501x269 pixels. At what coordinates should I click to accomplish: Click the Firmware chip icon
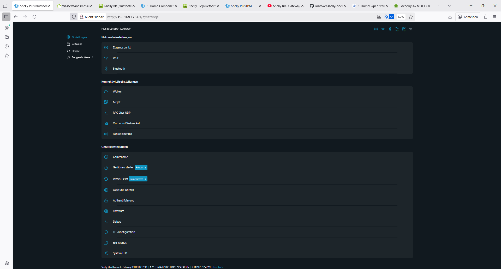pyautogui.click(x=106, y=211)
